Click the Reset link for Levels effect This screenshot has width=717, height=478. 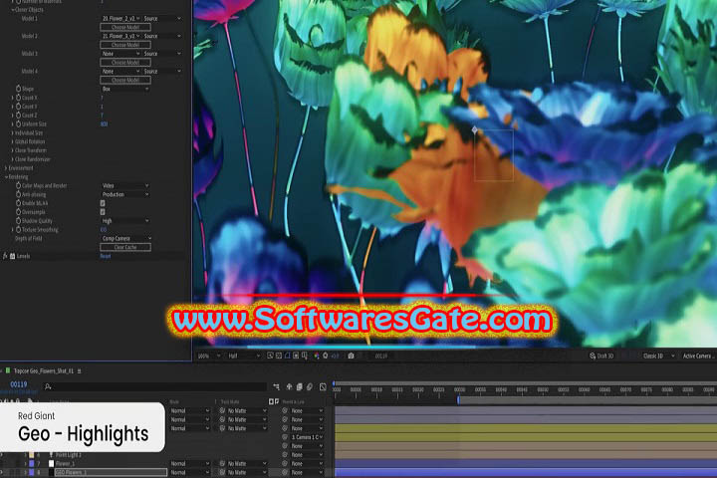point(106,256)
